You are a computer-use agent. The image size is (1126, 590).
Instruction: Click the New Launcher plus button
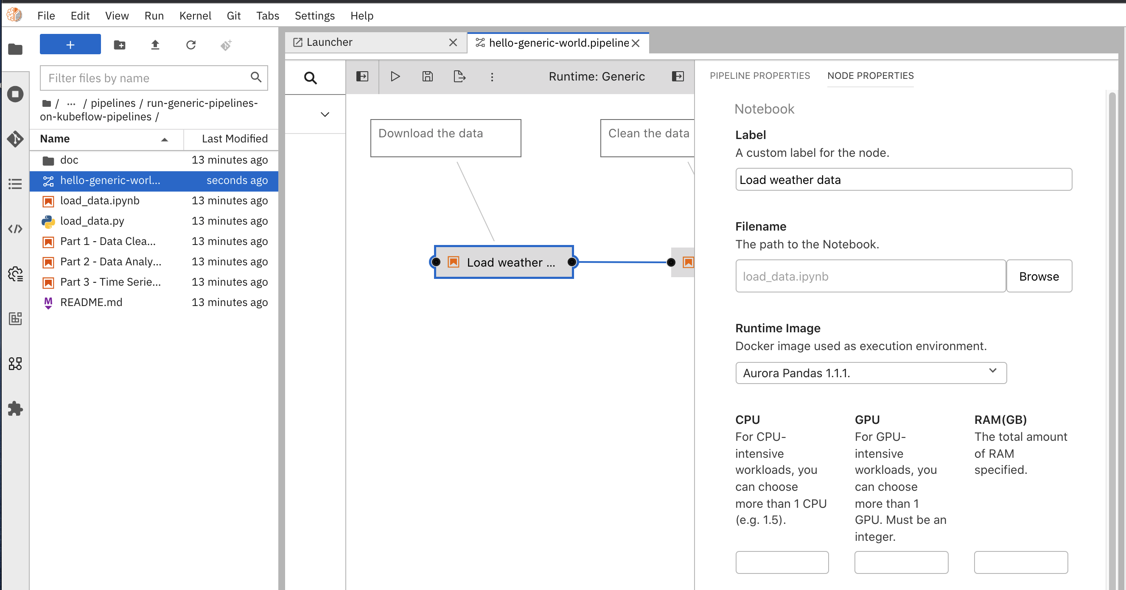pos(70,44)
